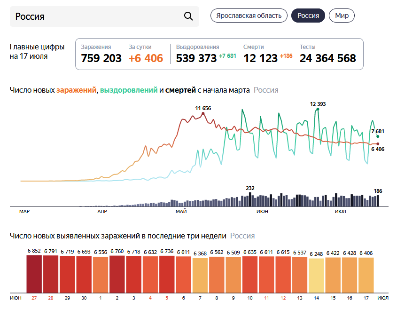Click the recoveries daily change +7 681
Viewport: 397px width, 309px height.
227,56
